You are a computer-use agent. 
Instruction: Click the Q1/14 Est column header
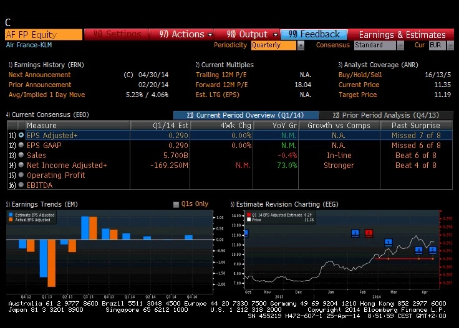point(160,125)
